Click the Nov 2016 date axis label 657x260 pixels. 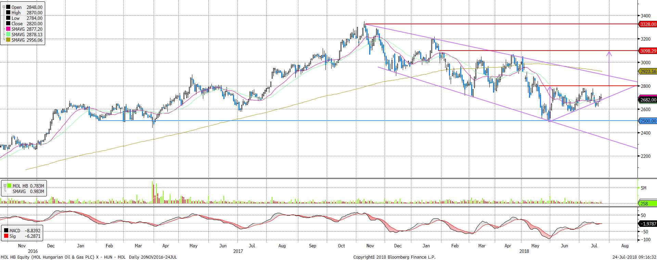tap(22, 246)
